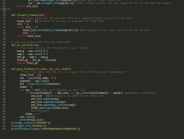Image resolution: width=184 pixels, height=139 pixels.
Task: Click the 'for seq in orf:' loop line
Action: click(30, 90)
